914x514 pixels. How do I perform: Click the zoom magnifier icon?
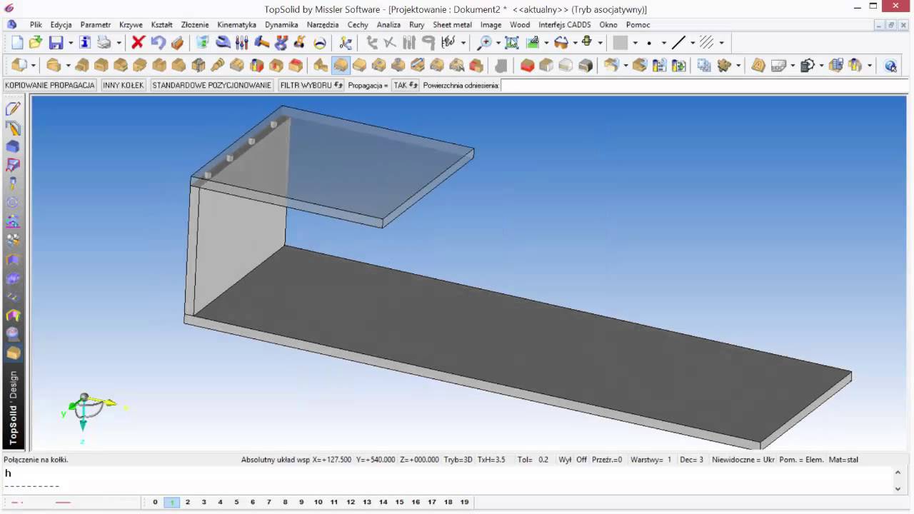(x=485, y=43)
